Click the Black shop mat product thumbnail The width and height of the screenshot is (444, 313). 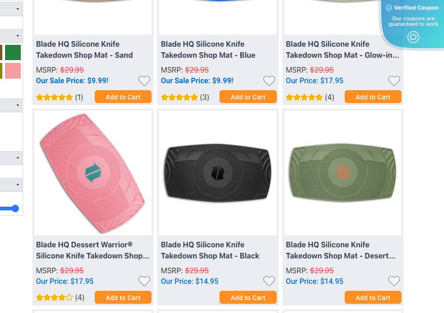217,172
